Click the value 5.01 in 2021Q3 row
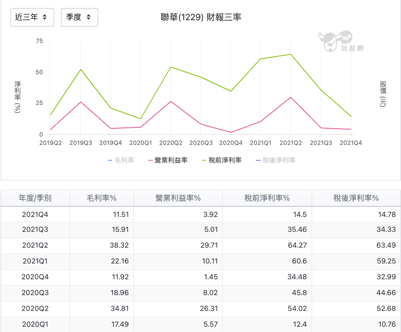 211,230
